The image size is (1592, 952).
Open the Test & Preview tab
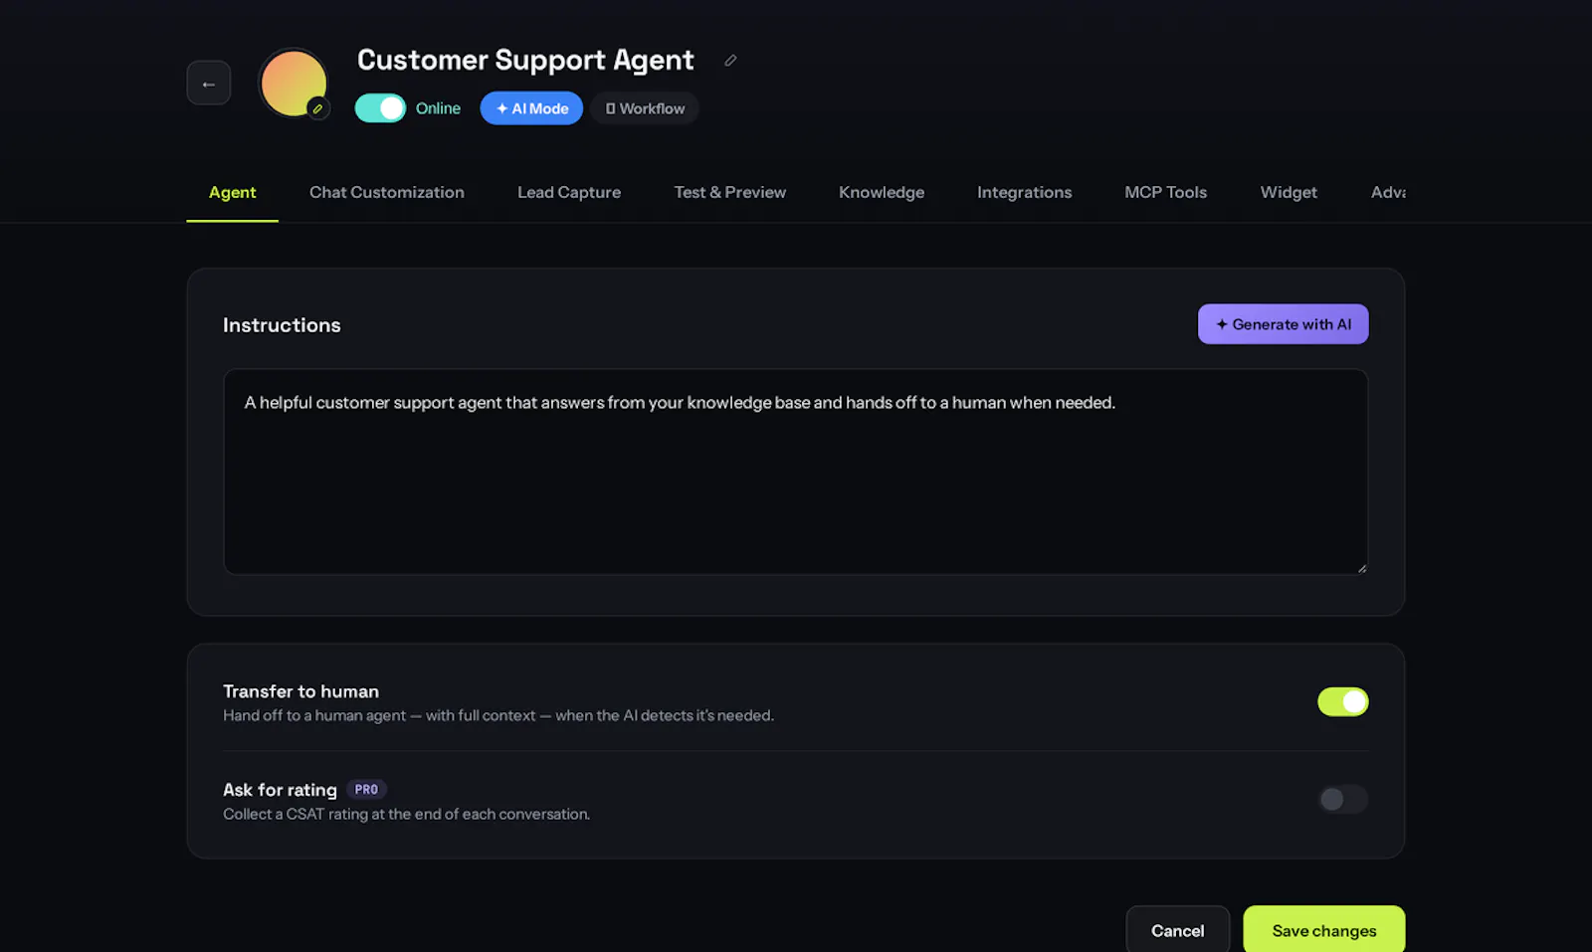[x=730, y=192]
